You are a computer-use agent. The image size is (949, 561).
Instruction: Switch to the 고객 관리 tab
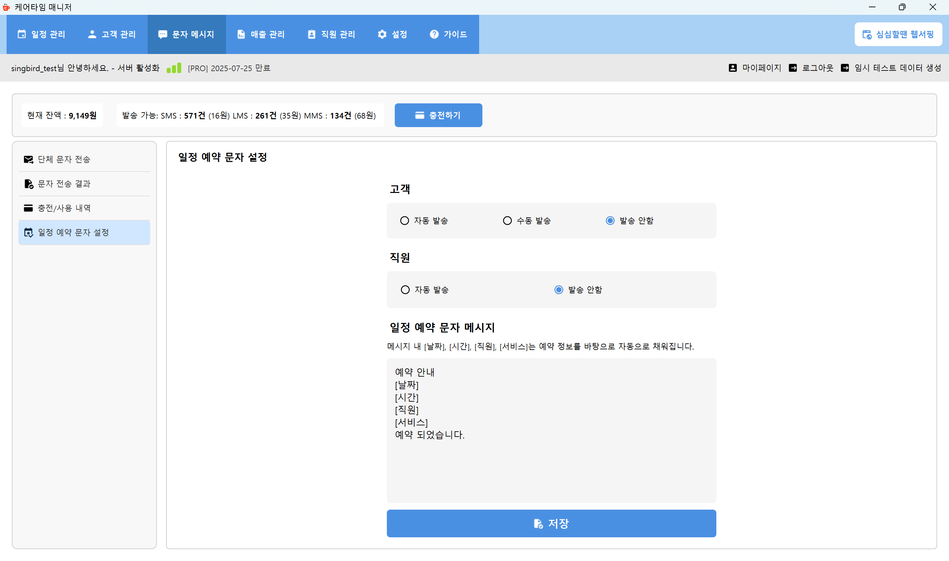pyautogui.click(x=112, y=34)
